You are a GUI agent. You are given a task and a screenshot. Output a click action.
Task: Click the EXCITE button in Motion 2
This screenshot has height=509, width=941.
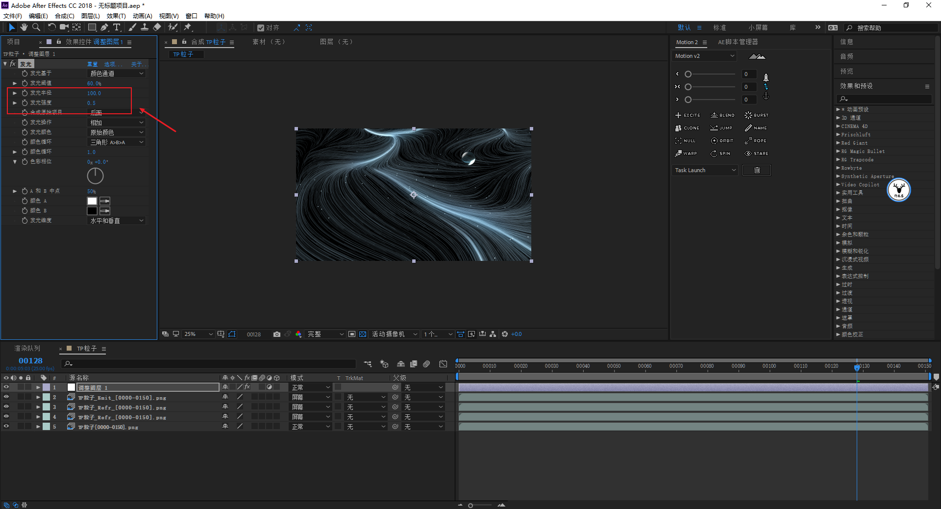click(x=688, y=115)
